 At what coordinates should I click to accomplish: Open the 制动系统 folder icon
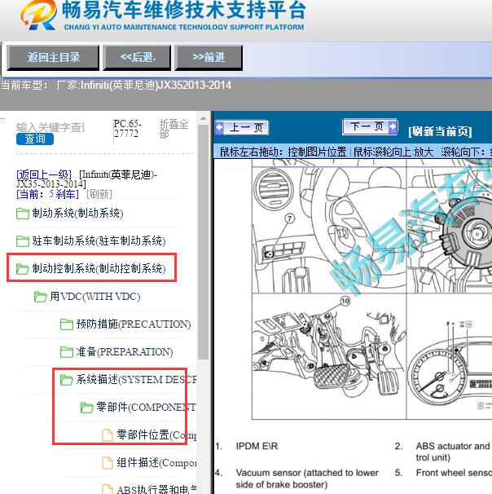tap(22, 214)
